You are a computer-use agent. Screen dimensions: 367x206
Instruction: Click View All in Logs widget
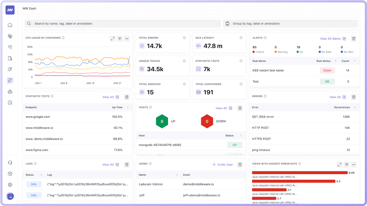click(111, 164)
